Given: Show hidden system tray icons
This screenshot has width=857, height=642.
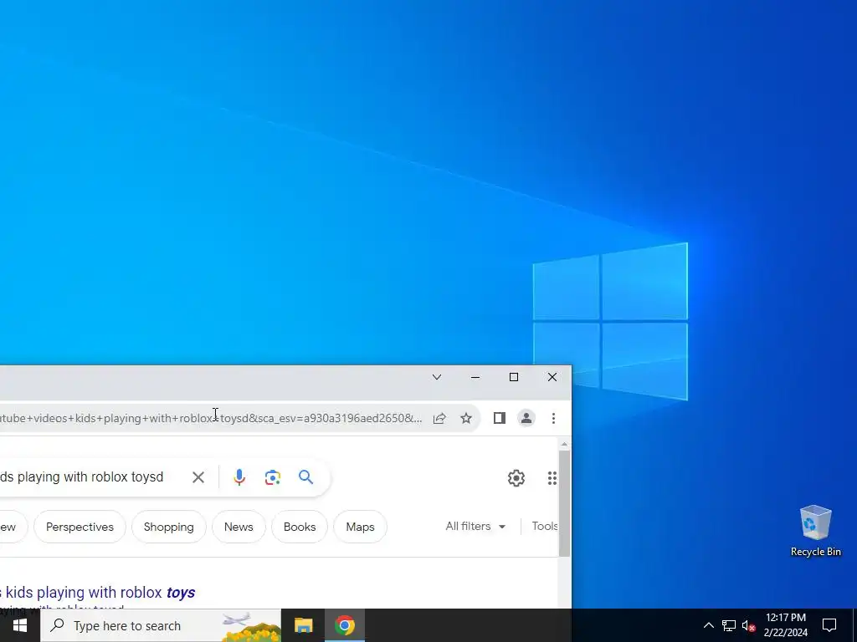Looking at the screenshot, I should tap(708, 625).
